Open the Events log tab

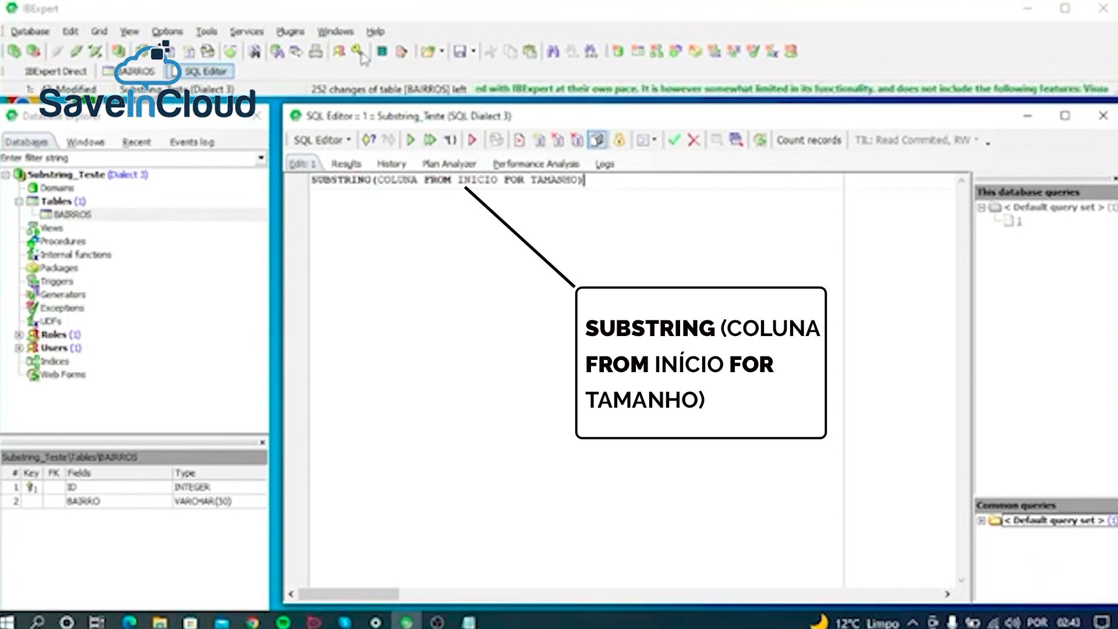point(192,142)
